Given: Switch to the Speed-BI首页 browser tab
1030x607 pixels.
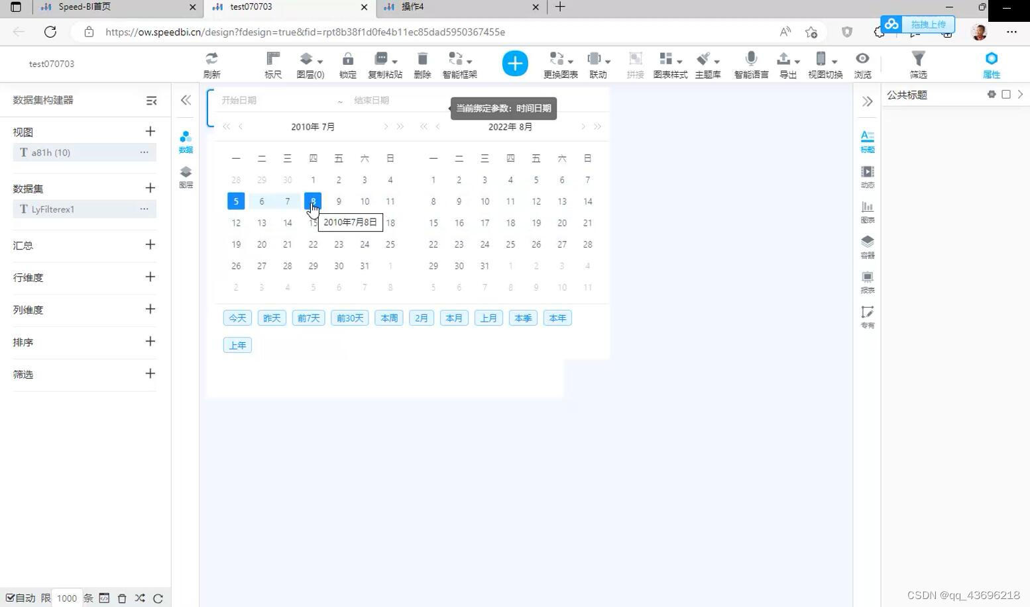Looking at the screenshot, I should click(118, 7).
